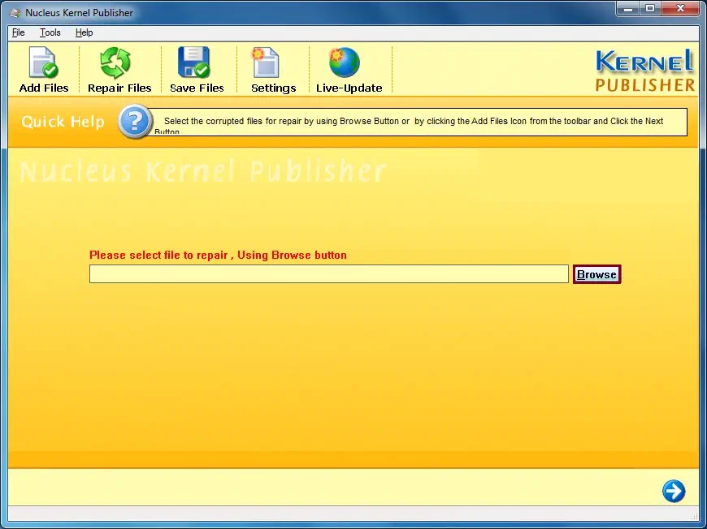This screenshot has height=529, width=707.
Task: Open the File menu
Action: tap(19, 32)
